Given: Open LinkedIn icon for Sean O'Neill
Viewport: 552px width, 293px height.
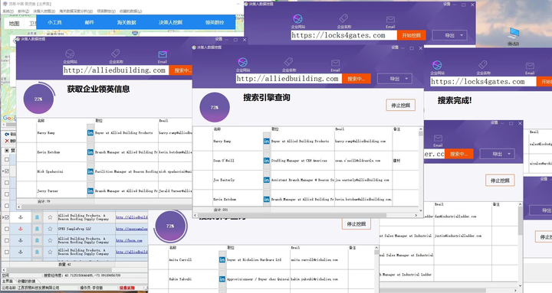Looking at the screenshot, I should click(267, 160).
